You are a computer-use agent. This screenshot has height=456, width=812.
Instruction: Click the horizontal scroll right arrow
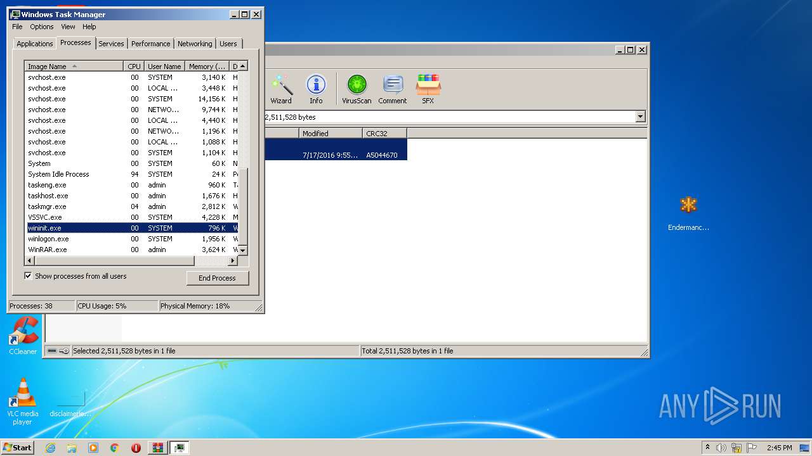[x=233, y=260]
